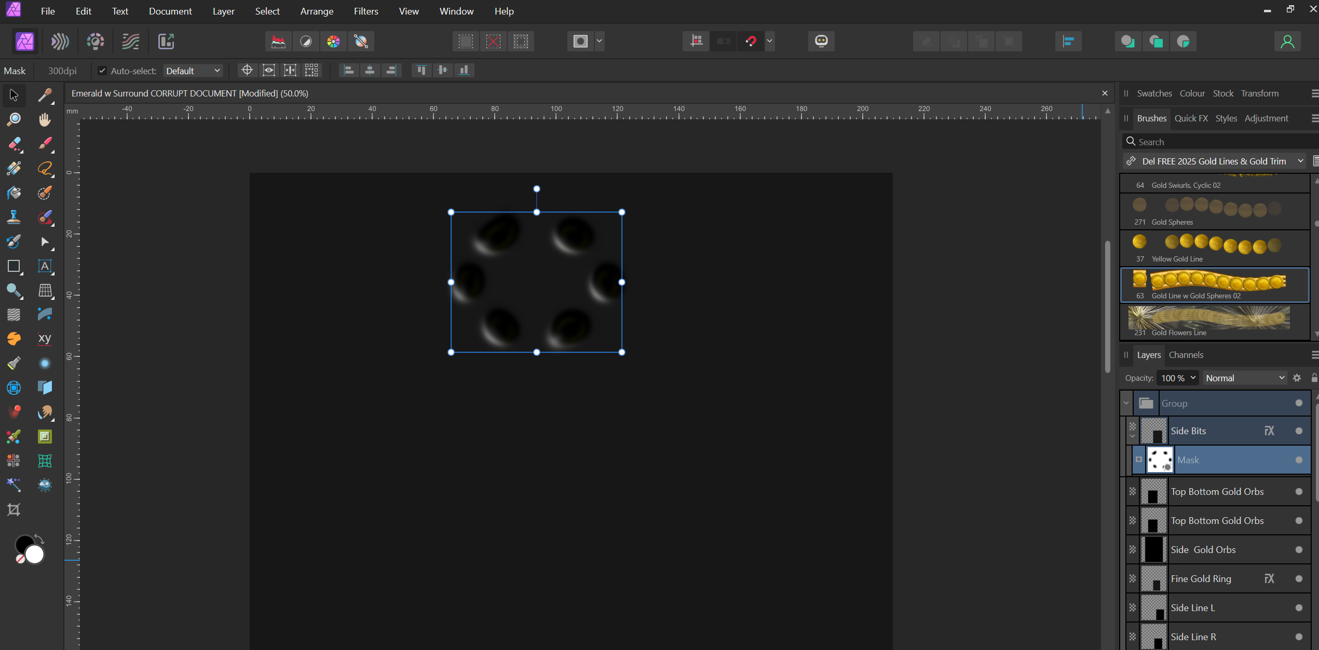Toggle the snapping magnet icon
Screen dimensions: 1319x650
(751, 42)
